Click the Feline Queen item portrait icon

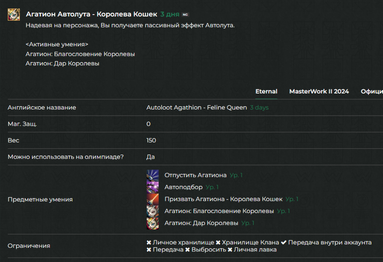click(13, 13)
